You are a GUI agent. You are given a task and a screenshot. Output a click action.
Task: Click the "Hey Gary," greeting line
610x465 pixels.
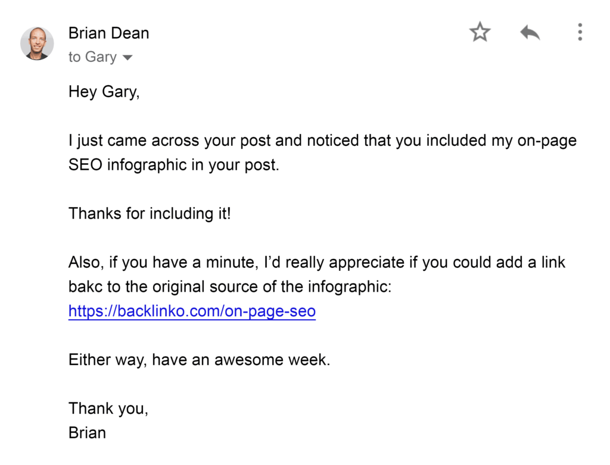104,92
